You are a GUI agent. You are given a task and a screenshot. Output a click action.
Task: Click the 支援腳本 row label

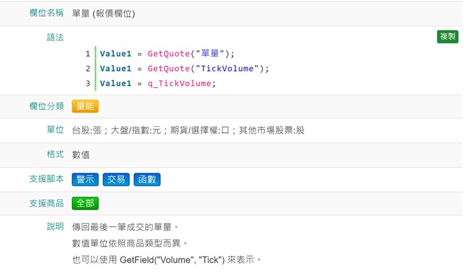pyautogui.click(x=46, y=179)
